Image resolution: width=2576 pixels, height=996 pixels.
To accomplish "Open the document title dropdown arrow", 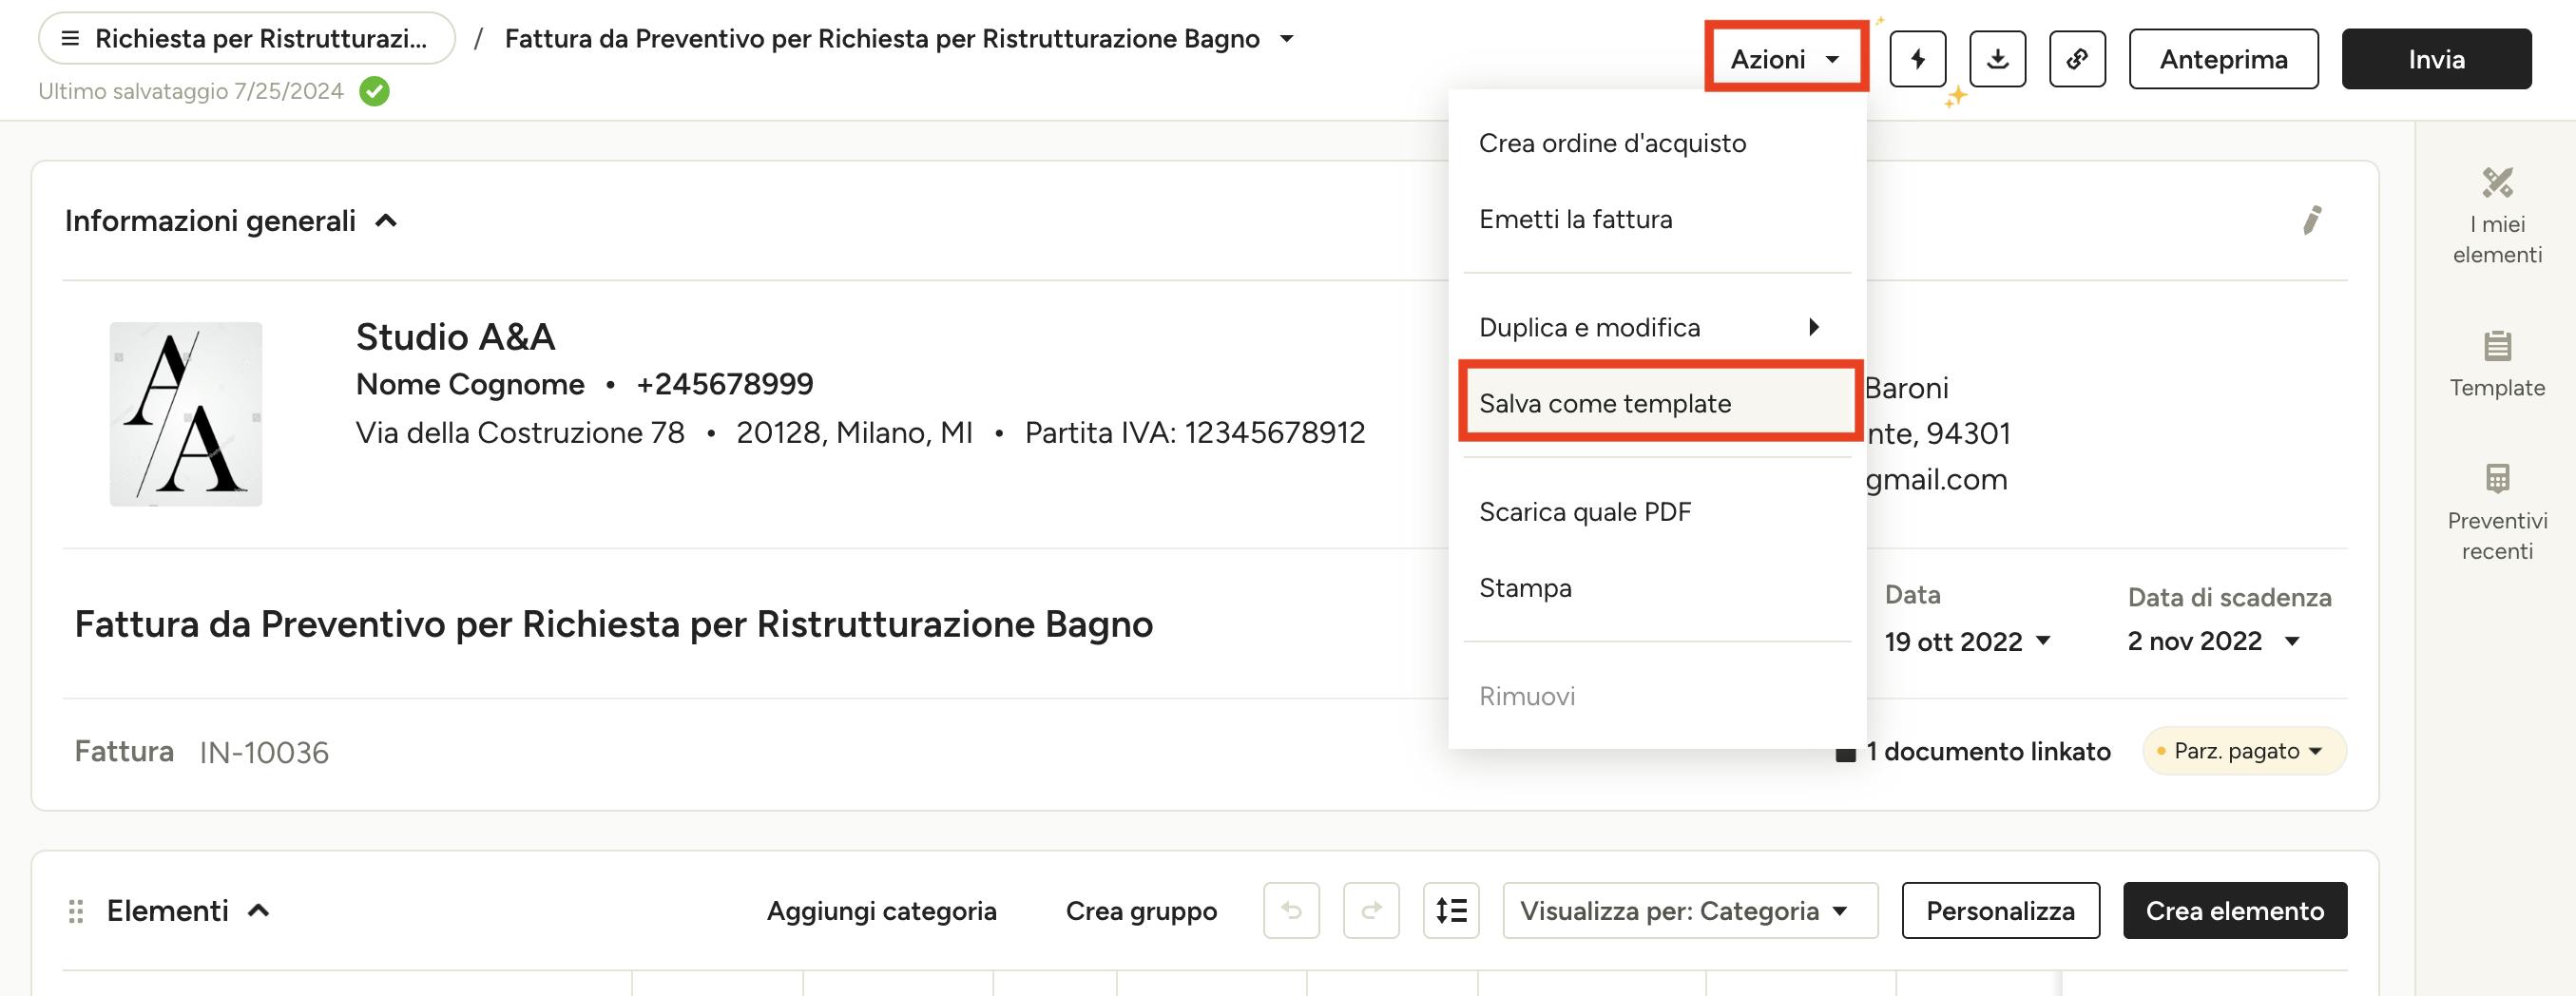I will (x=1287, y=39).
